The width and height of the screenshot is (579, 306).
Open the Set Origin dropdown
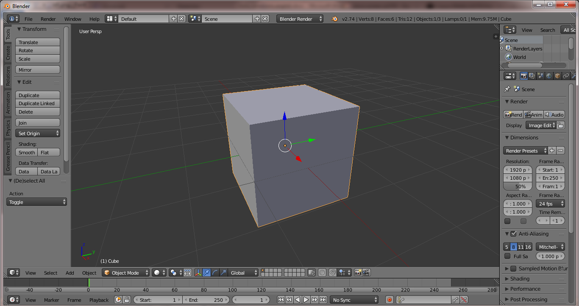38,133
